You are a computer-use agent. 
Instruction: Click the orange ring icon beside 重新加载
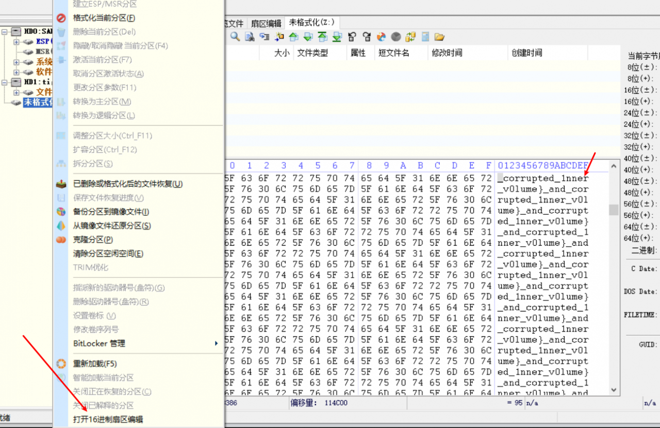coord(61,364)
